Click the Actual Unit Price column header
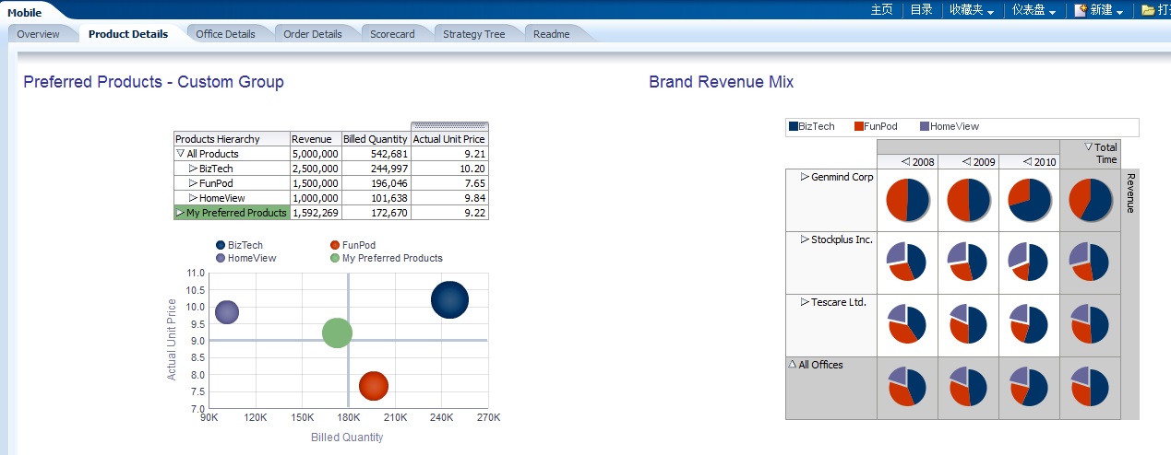Viewport: 1171px width, 455px height. (x=449, y=139)
